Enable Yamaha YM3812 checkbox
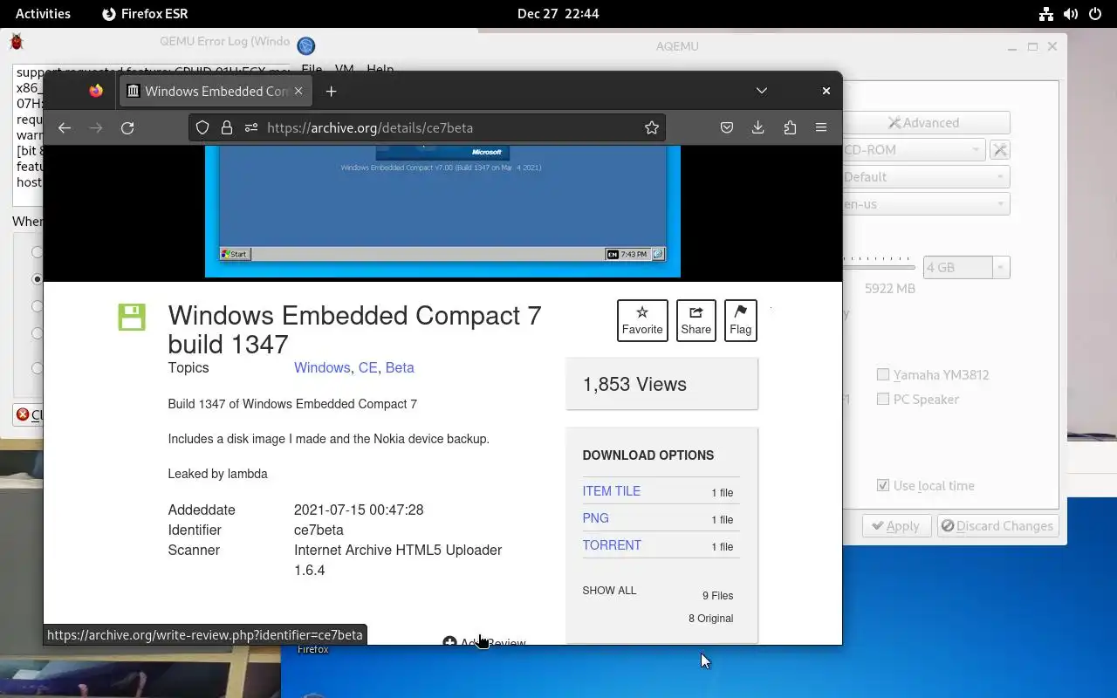 (883, 374)
